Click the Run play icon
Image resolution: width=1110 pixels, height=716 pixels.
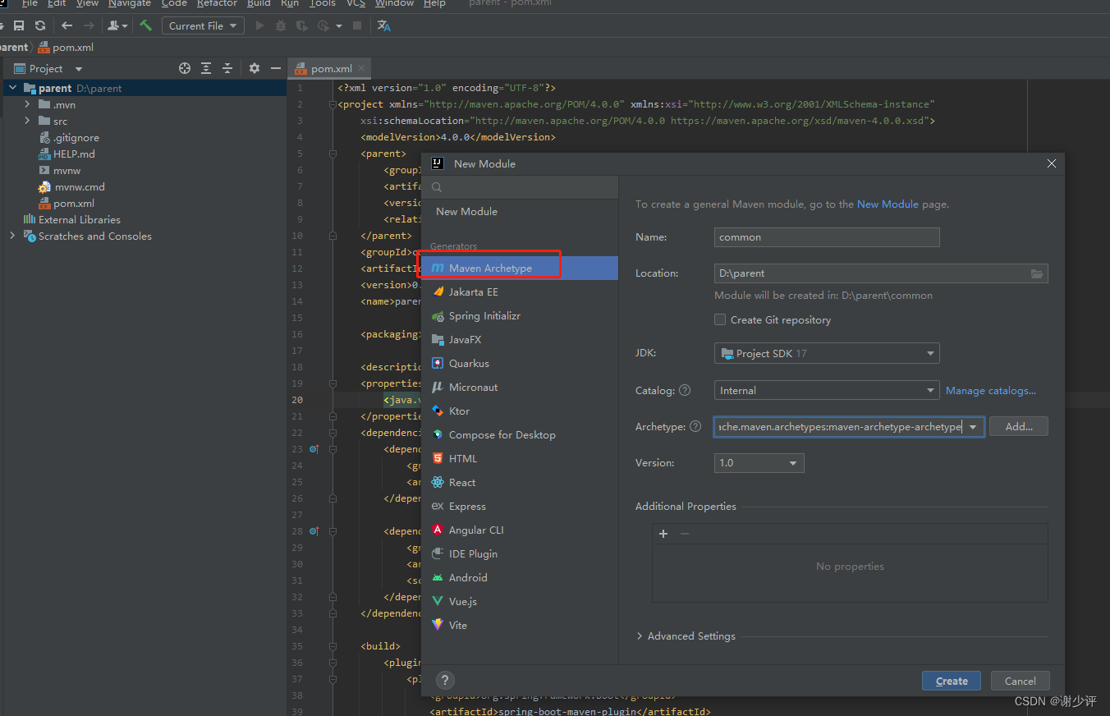click(x=260, y=26)
